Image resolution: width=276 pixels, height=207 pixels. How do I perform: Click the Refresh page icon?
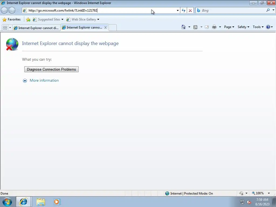click(x=183, y=11)
